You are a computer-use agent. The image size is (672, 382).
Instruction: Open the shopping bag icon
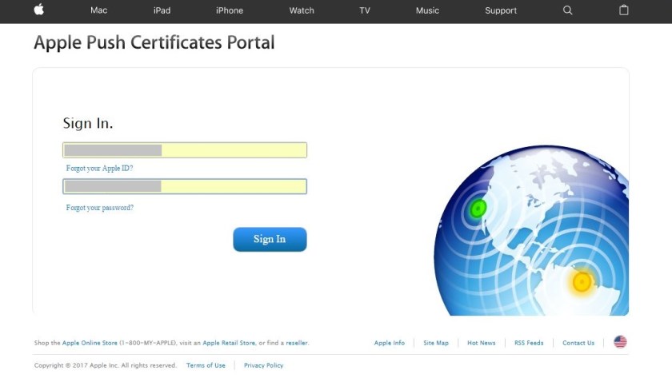point(623,10)
